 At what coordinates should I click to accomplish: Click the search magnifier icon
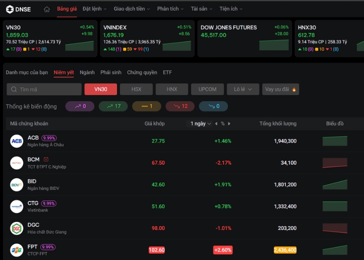(14, 89)
